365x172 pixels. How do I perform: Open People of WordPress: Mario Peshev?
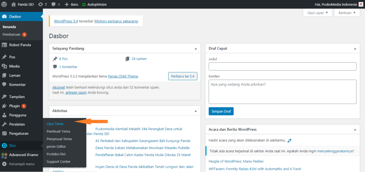coord(236,161)
